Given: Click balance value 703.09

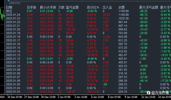Looking at the screenshot, I should (123, 33).
